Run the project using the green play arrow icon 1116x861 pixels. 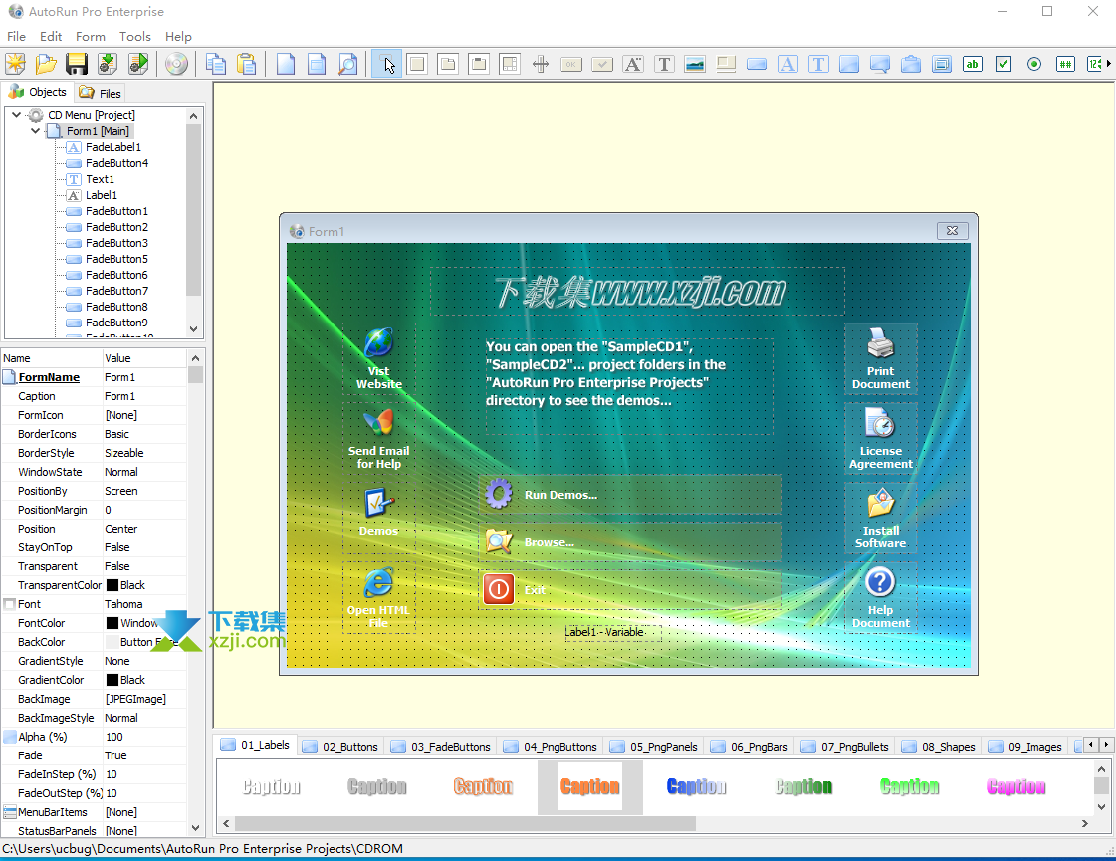pyautogui.click(x=138, y=64)
